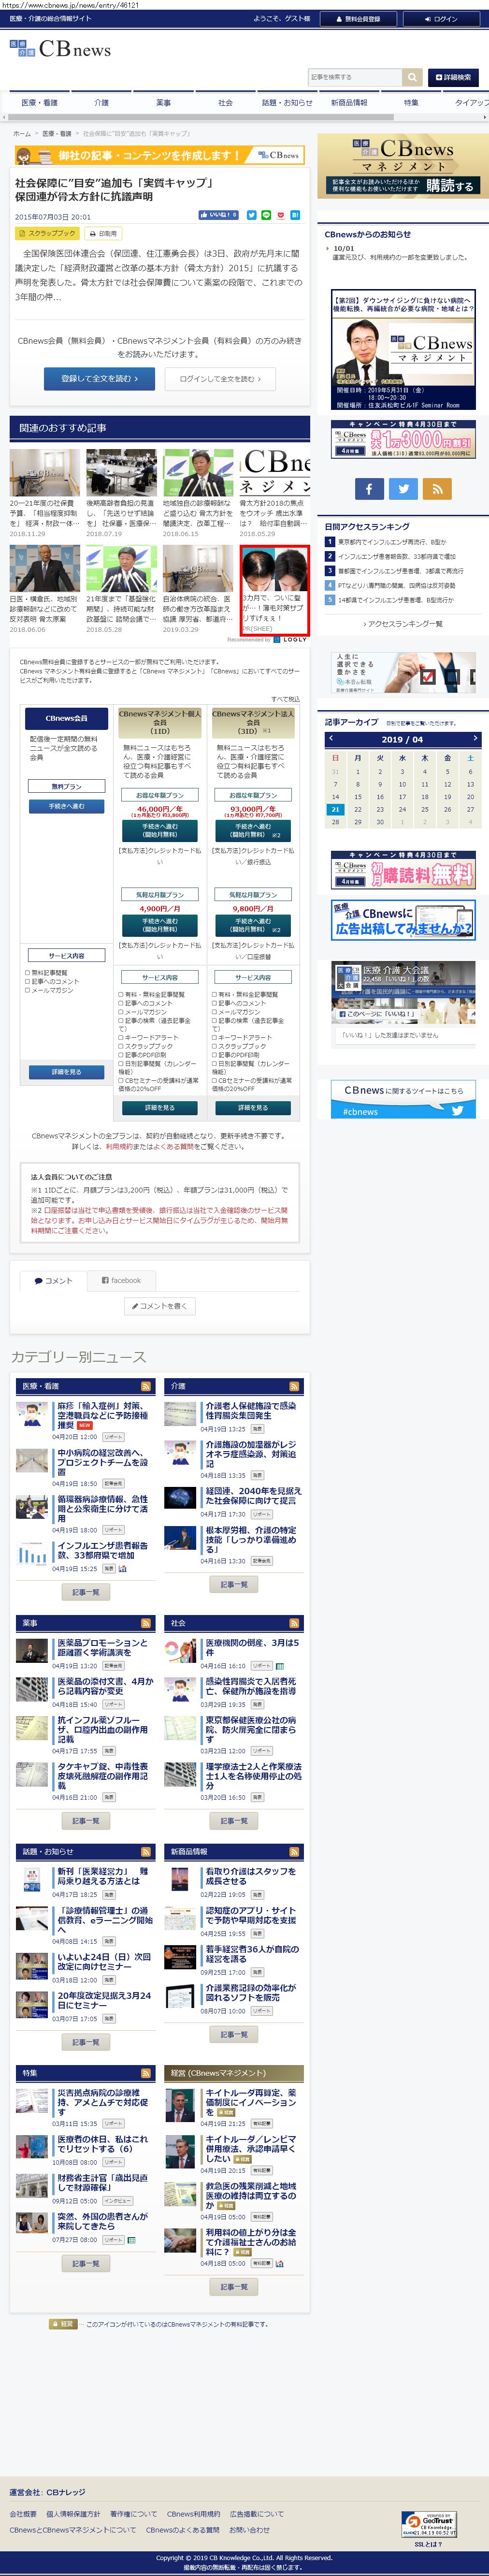Screen dimensions: 489x2576
Task: Open the sidebar orange RSS icon
Action: point(437,488)
